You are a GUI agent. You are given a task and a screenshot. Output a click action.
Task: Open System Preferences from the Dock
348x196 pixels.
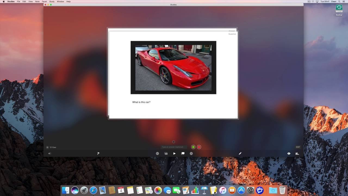pyautogui.click(x=250, y=190)
